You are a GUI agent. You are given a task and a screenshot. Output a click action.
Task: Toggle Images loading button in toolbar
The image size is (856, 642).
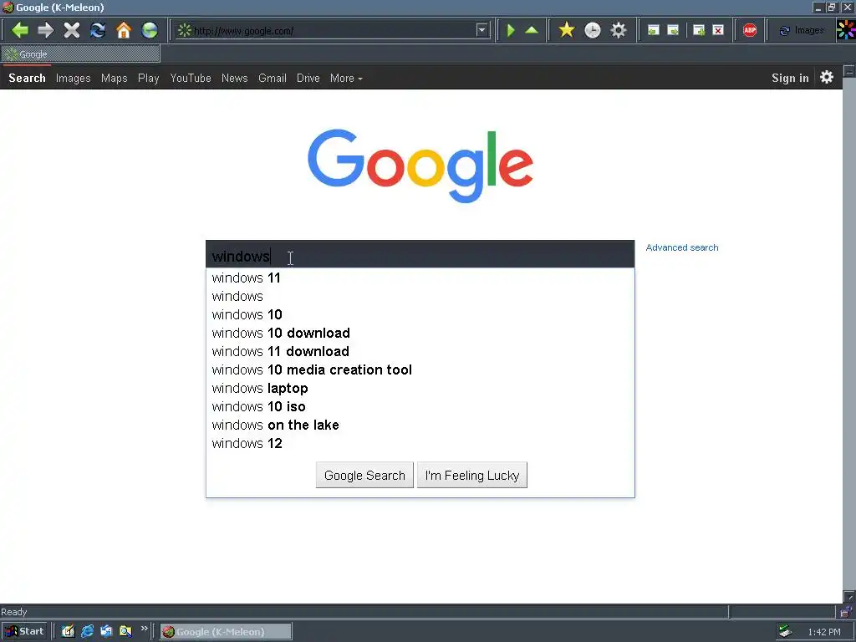click(x=801, y=31)
